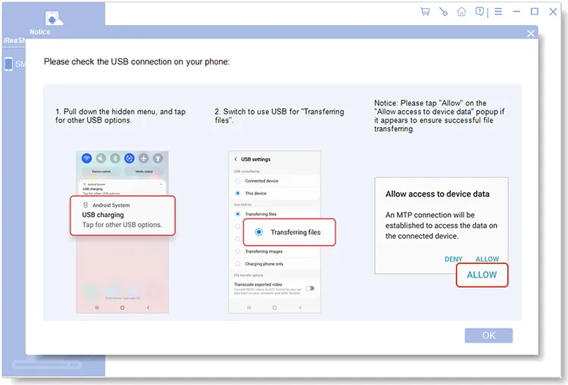The width and height of the screenshot is (568, 385).
Task: Close the Notice dialog with its X
Action: pos(531,33)
